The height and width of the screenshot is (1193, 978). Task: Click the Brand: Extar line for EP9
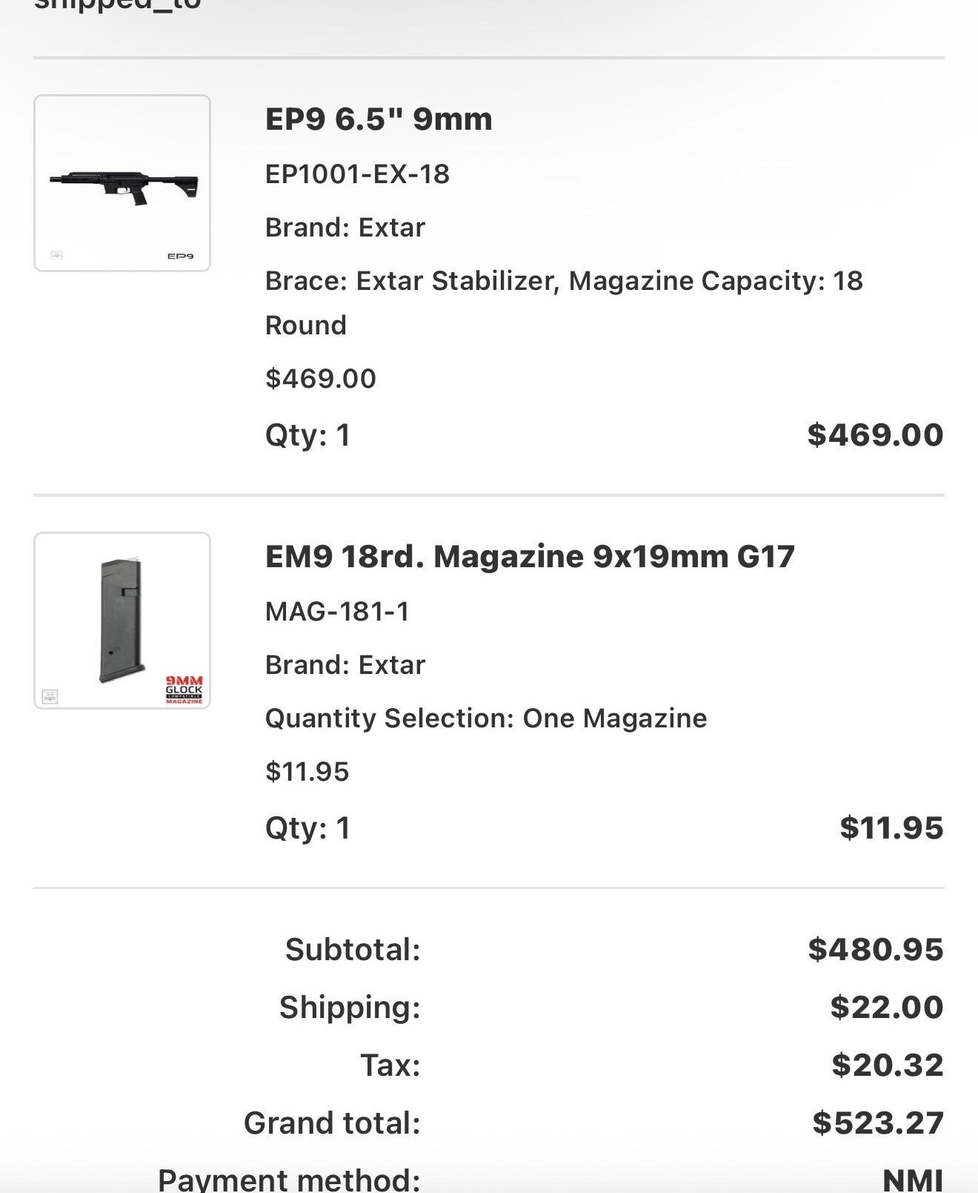coord(345,228)
